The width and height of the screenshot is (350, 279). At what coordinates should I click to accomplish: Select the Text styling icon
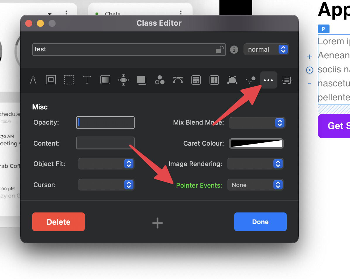(x=87, y=80)
